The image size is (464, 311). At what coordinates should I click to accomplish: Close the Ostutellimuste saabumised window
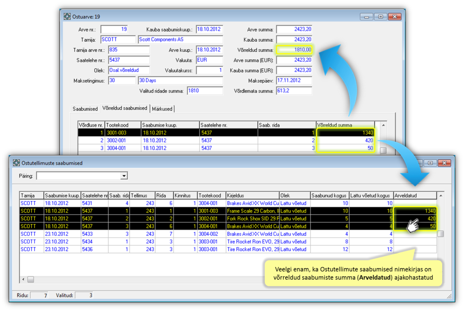click(444, 163)
